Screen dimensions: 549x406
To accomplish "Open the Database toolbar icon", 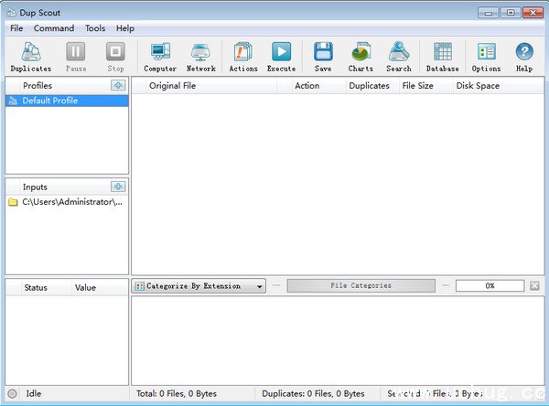I will [442, 56].
